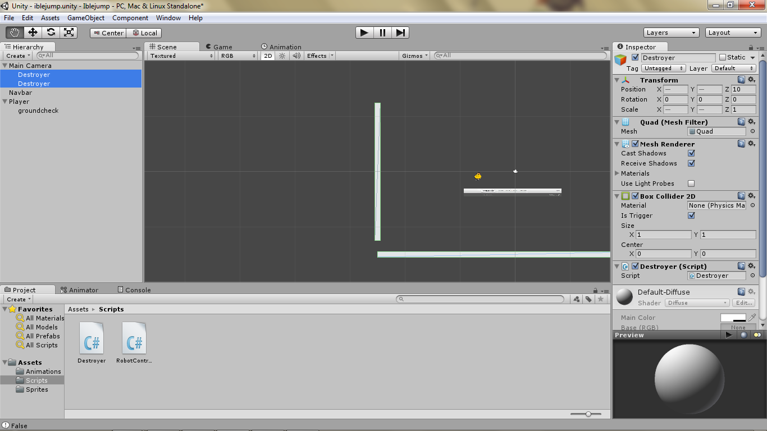This screenshot has width=767, height=431.
Task: Change material preview shape
Action: [x=743, y=335]
